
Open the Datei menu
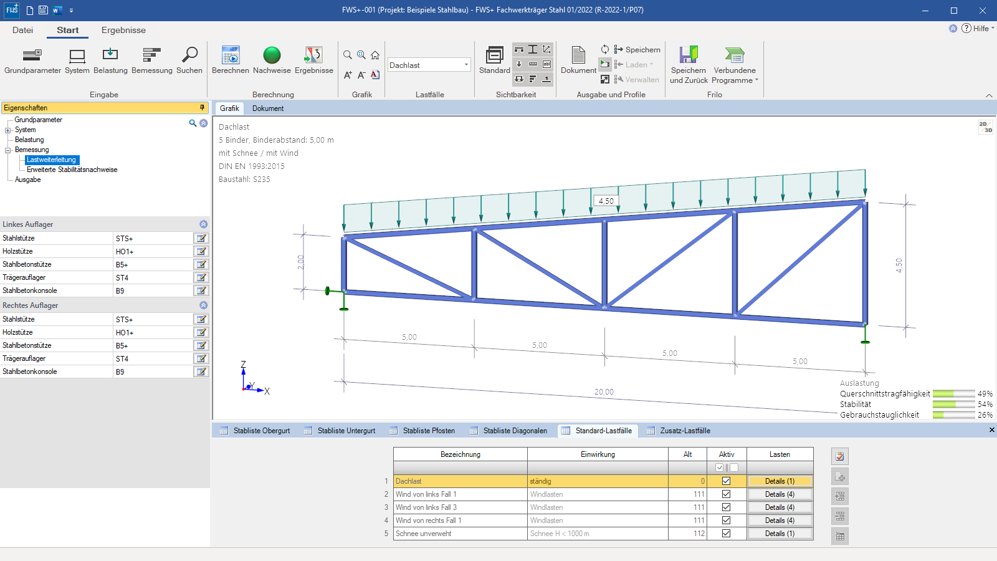22,30
